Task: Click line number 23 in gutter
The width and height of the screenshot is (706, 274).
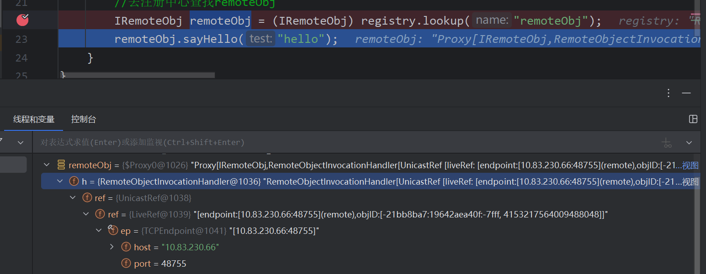Action: tap(21, 40)
